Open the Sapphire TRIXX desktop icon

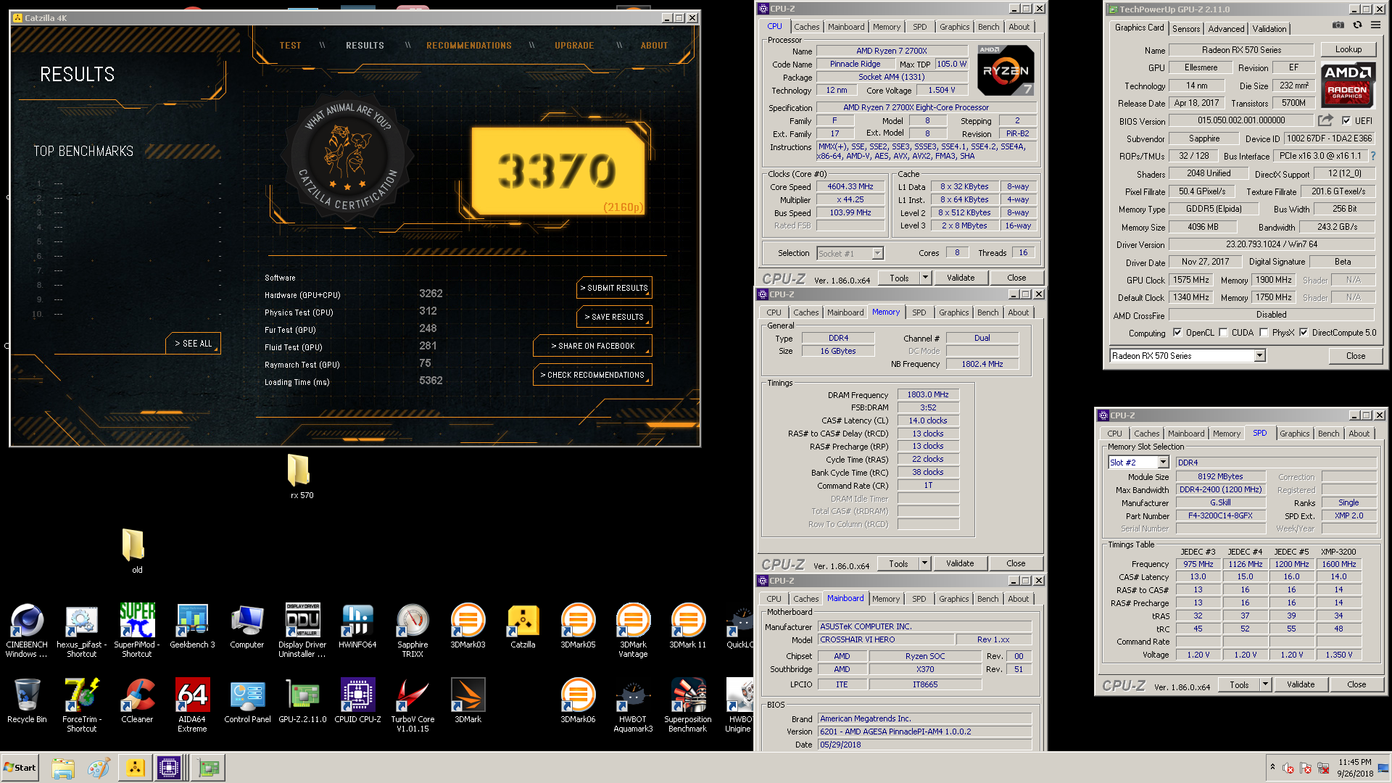coord(413,629)
